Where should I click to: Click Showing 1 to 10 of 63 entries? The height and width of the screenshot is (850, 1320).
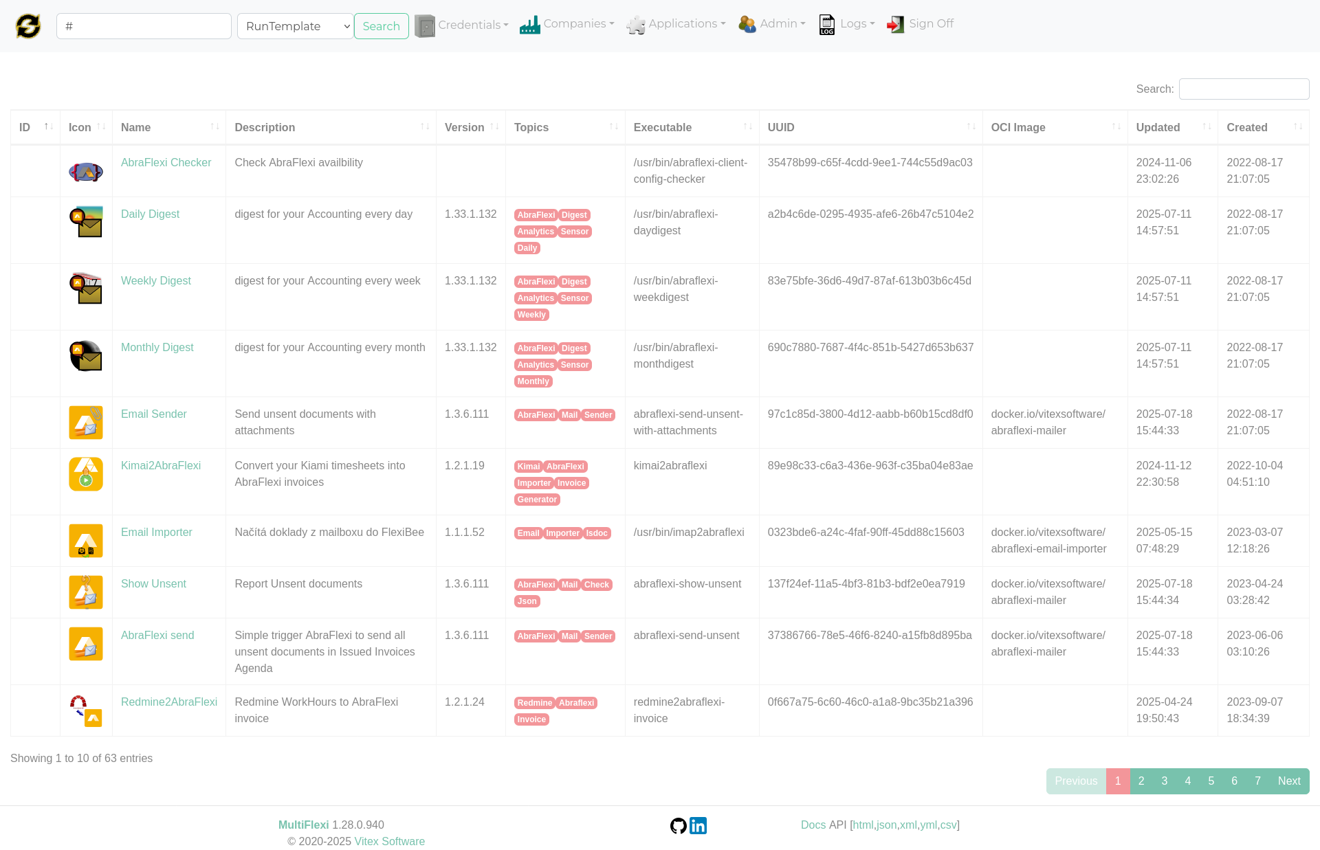(81, 759)
